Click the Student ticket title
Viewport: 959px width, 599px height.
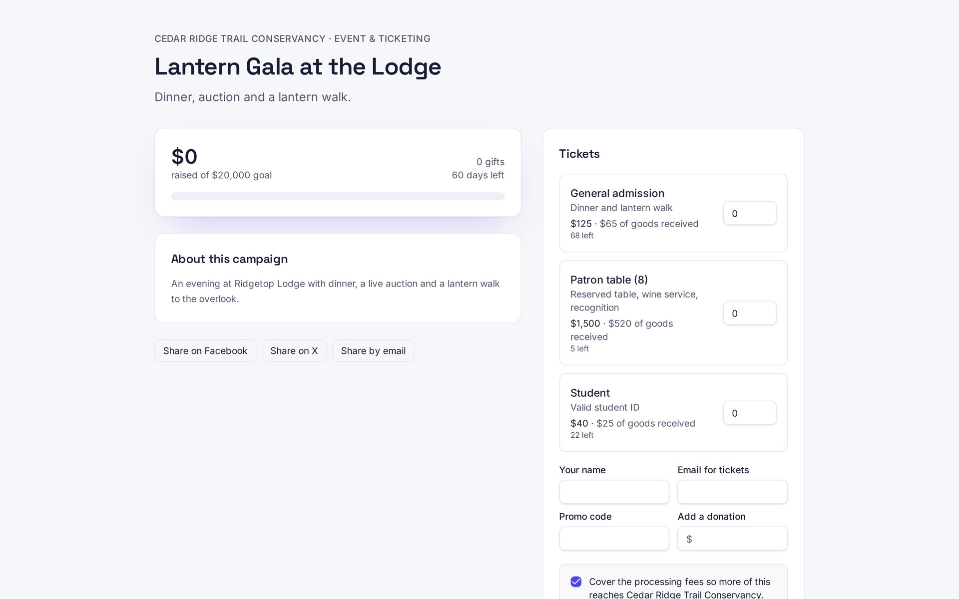[x=590, y=393]
